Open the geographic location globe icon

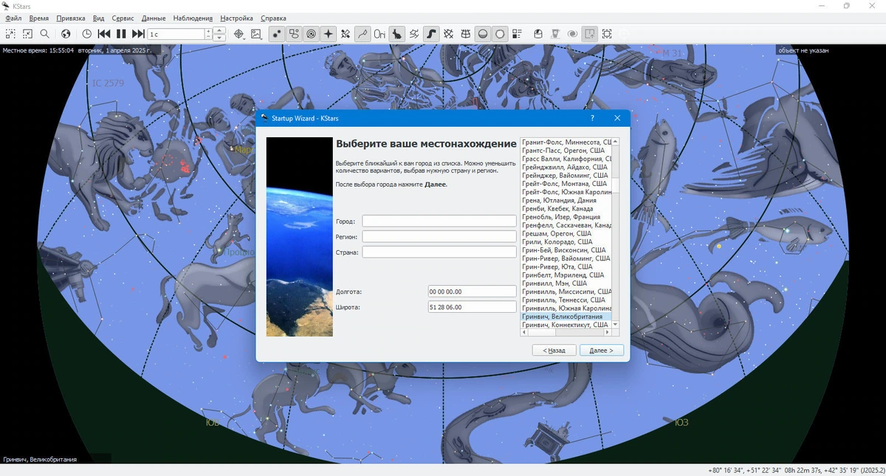[66, 34]
